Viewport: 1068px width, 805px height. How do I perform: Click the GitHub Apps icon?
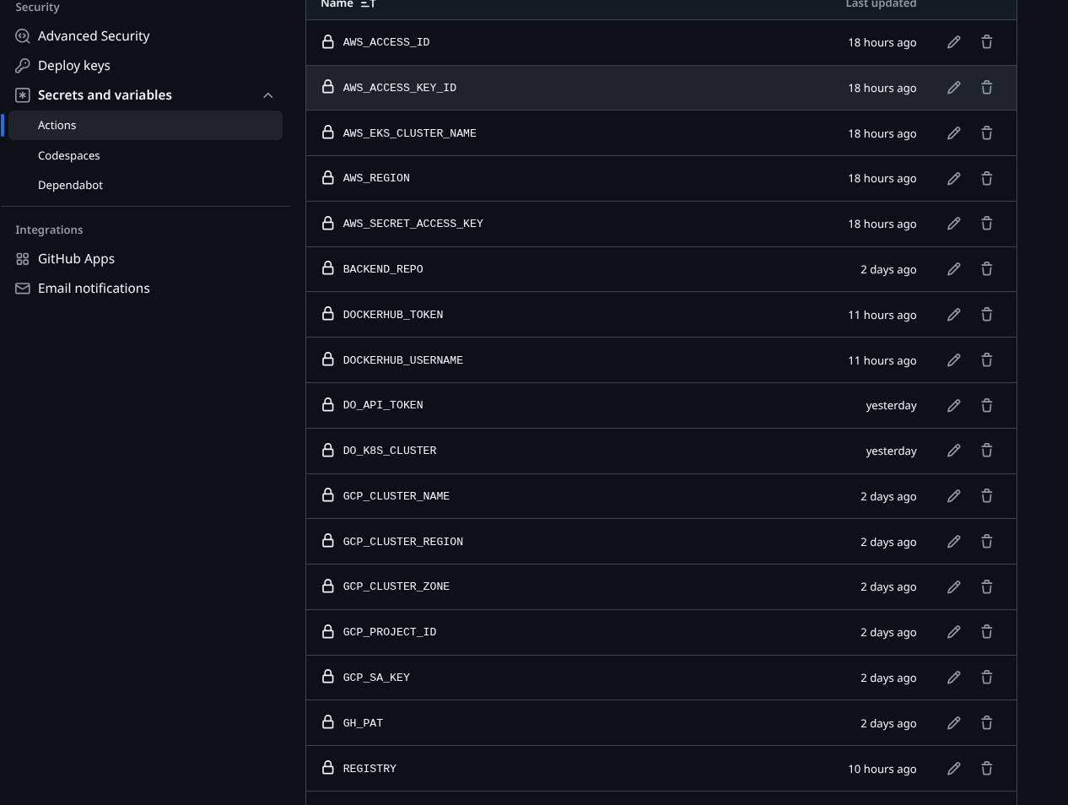click(x=23, y=258)
